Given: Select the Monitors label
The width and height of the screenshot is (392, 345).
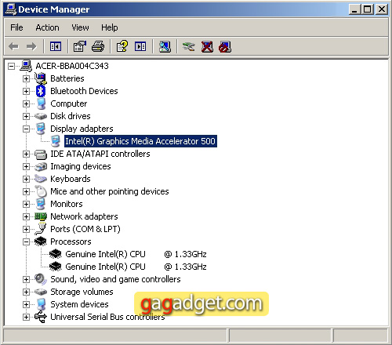Looking at the screenshot, I should (x=67, y=204).
